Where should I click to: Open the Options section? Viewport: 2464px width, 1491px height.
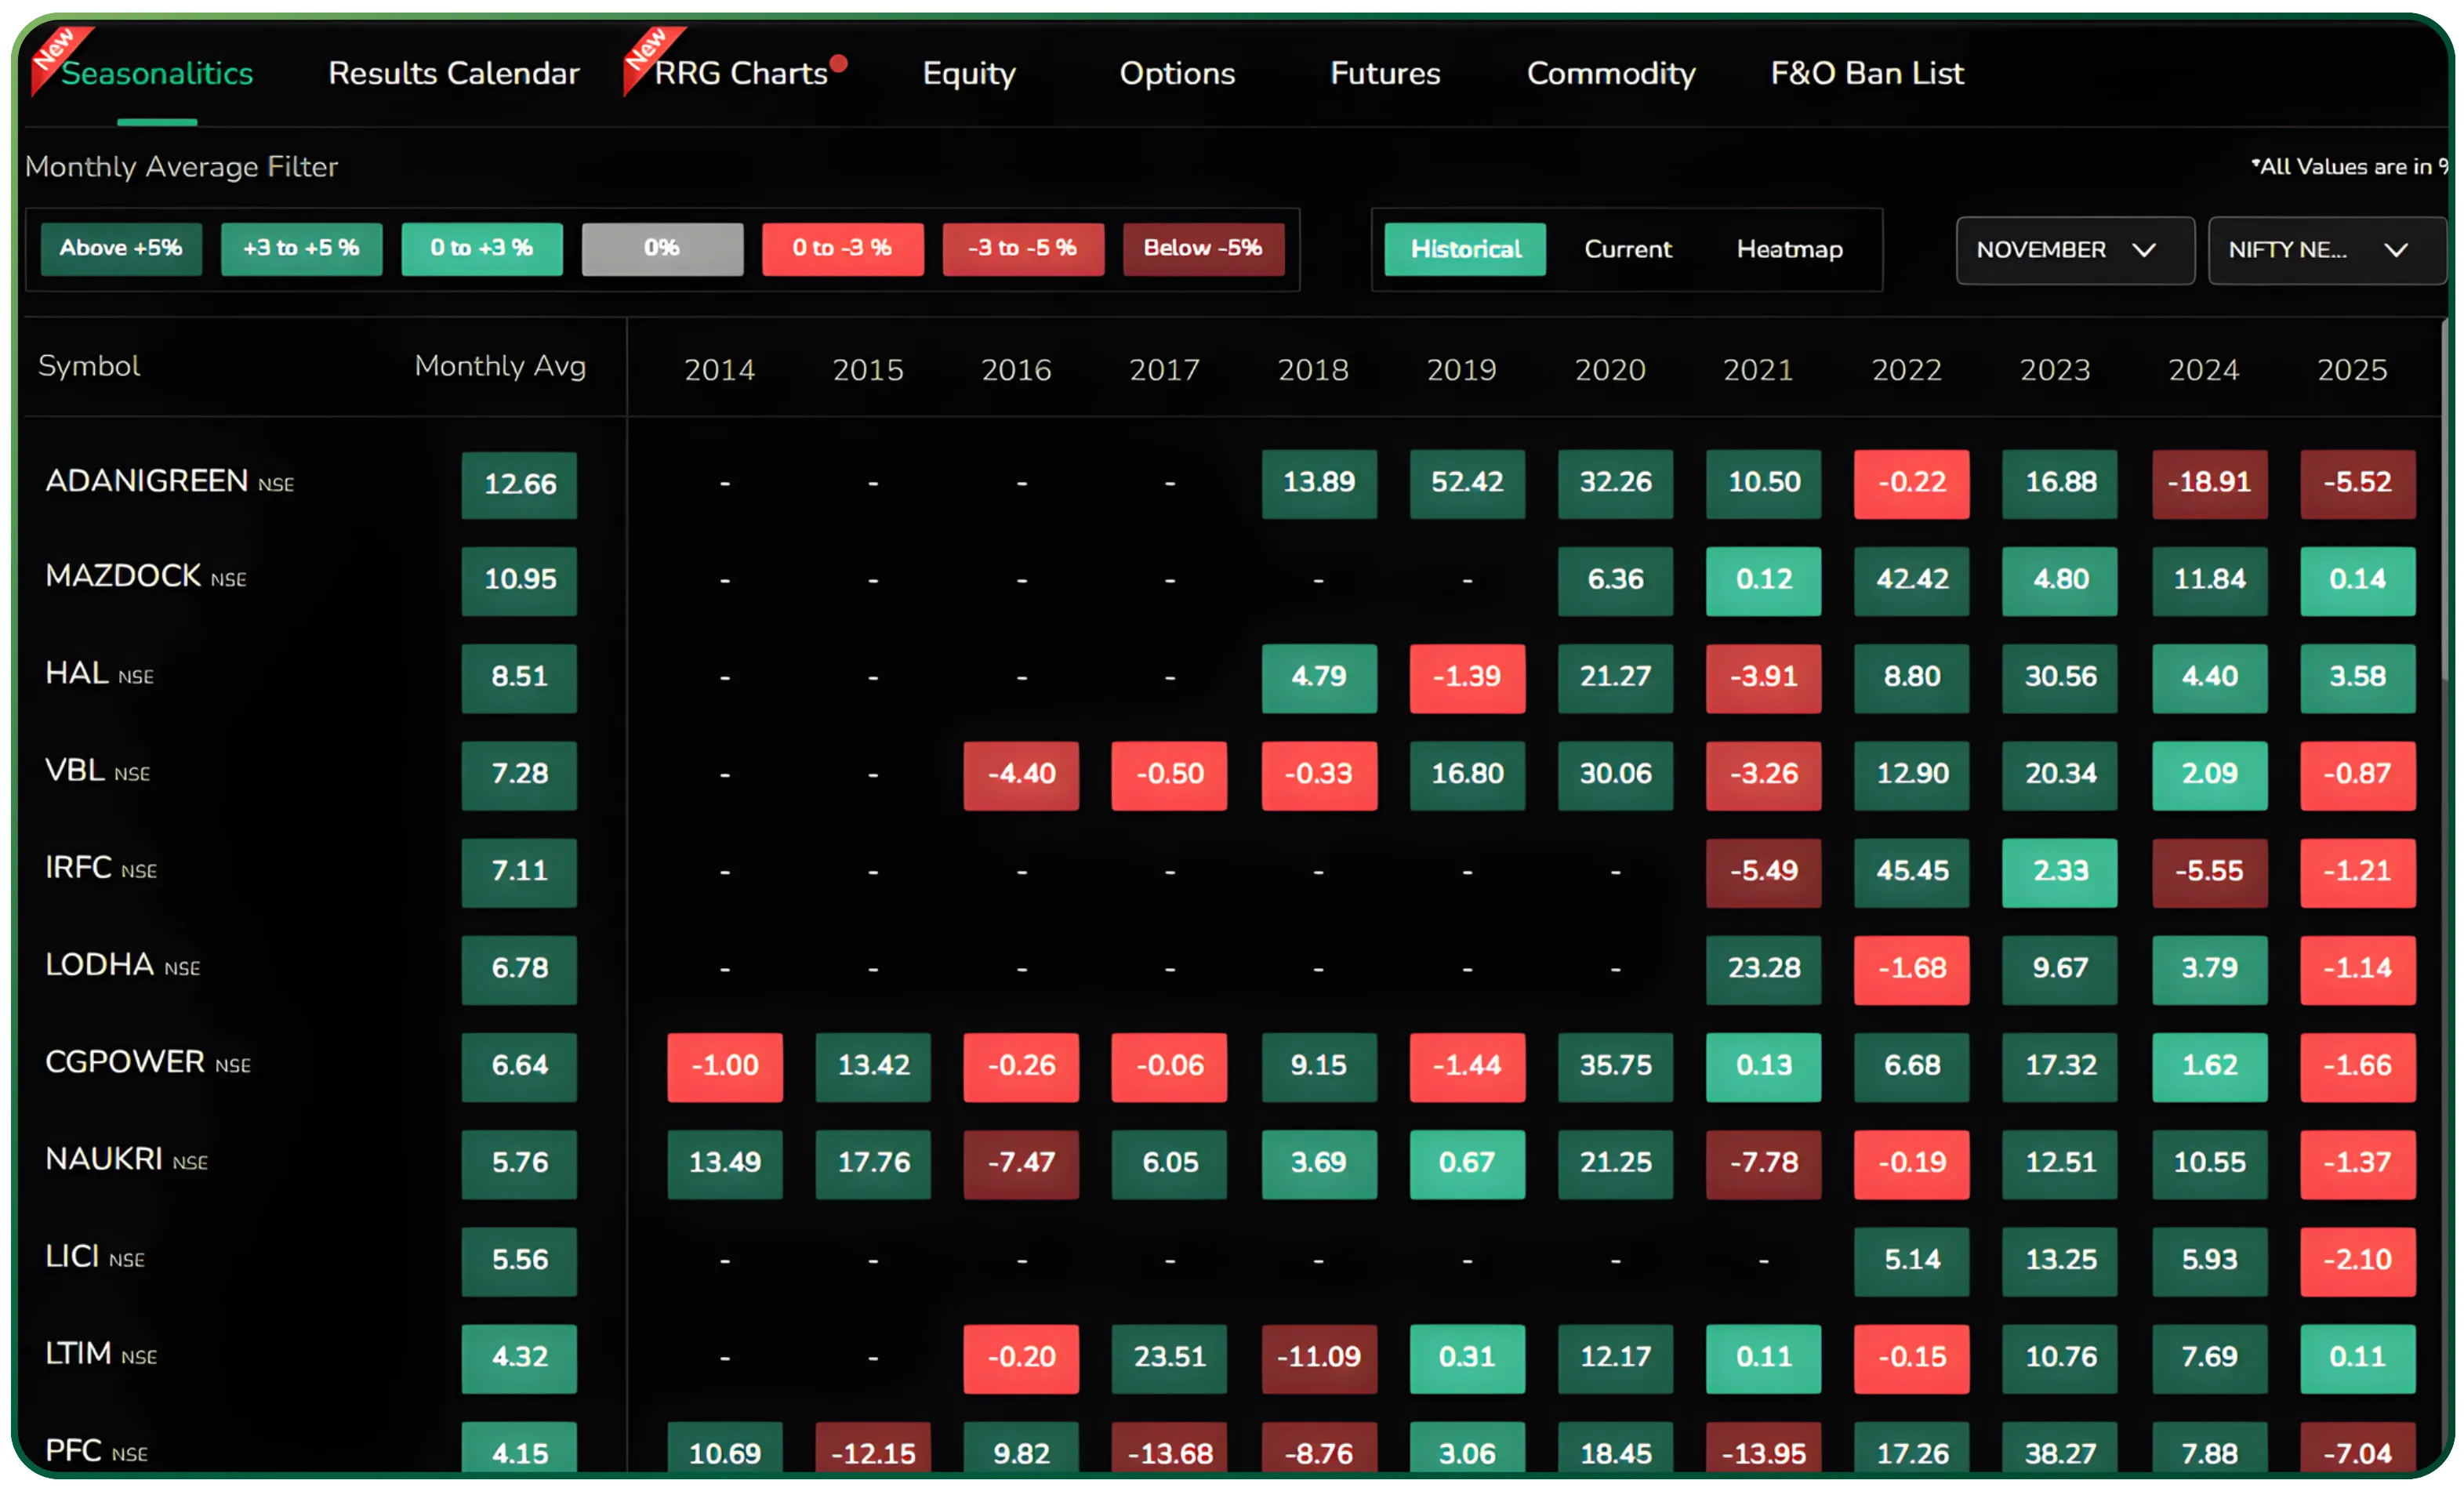(1177, 73)
